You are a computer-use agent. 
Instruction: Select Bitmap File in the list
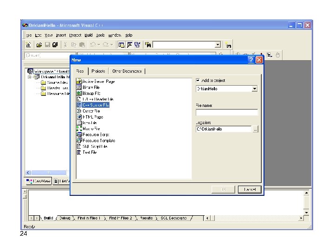(x=89, y=94)
